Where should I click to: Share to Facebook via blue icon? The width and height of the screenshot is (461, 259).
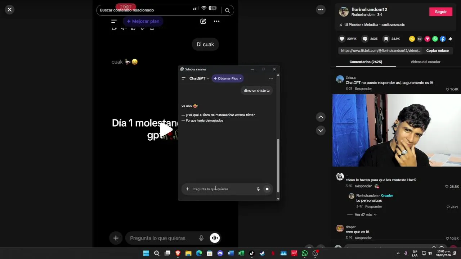443,39
